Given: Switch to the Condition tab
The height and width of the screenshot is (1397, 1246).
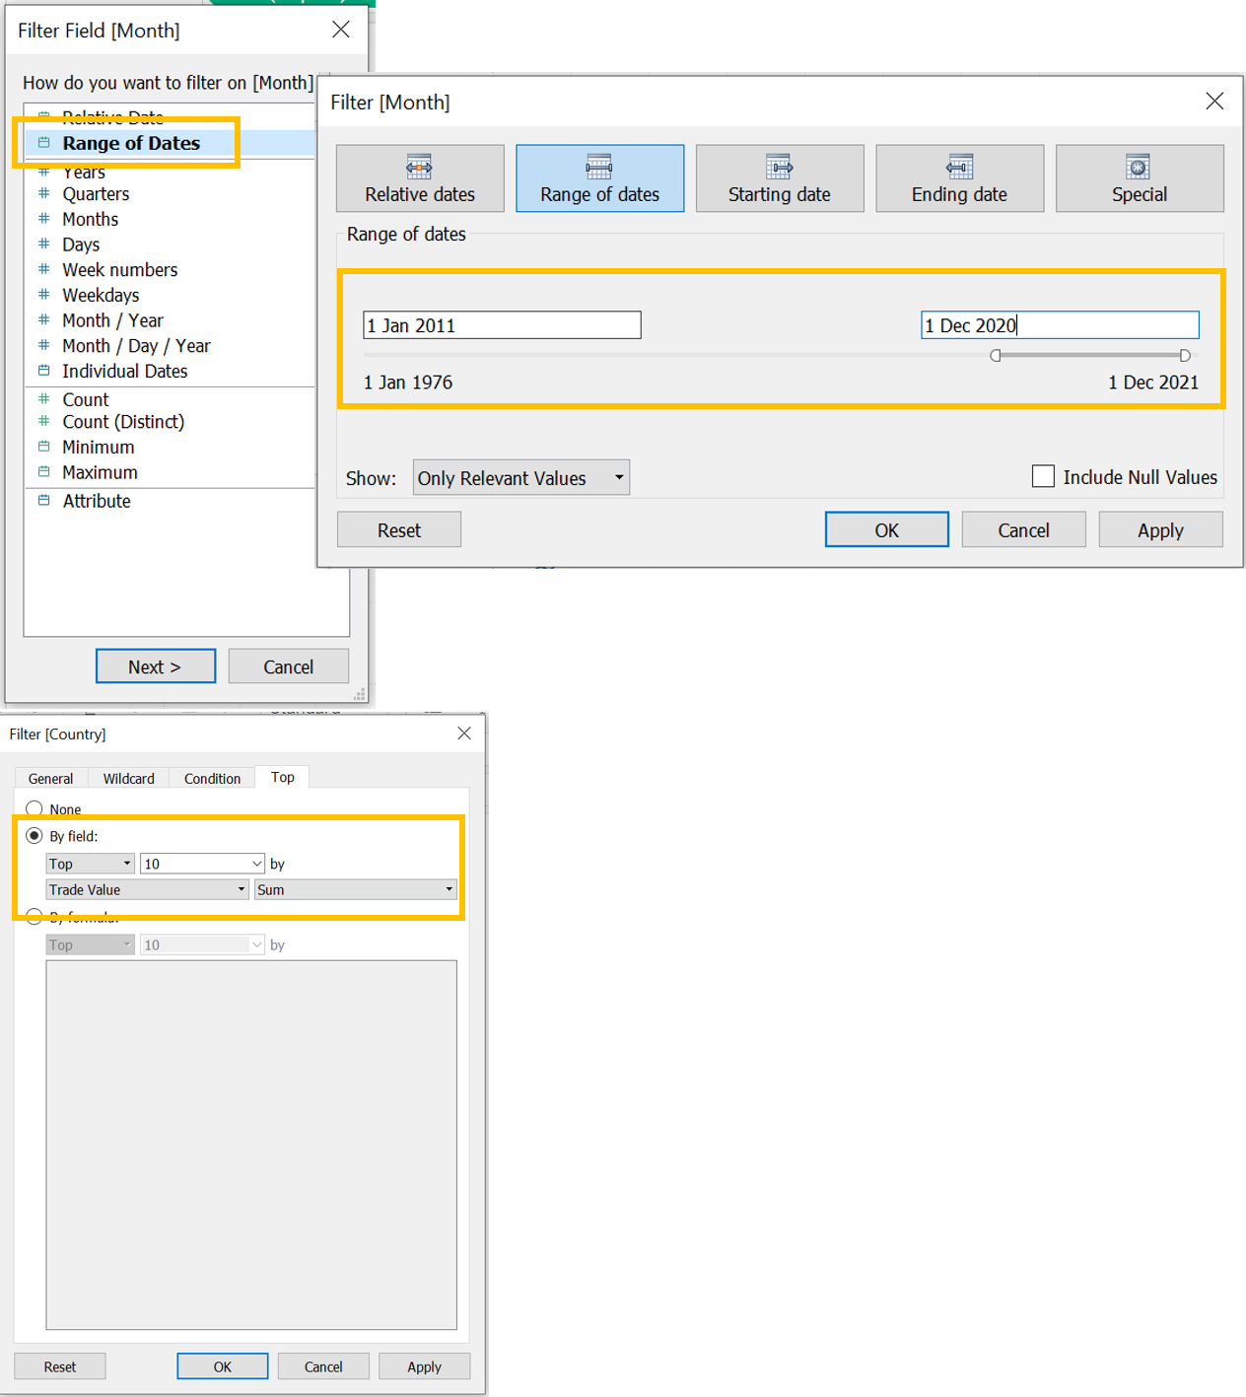Looking at the screenshot, I should point(212,778).
